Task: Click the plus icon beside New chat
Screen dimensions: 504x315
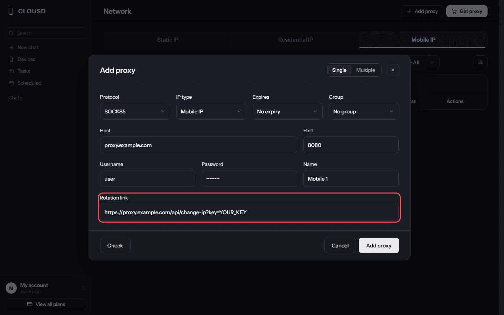Action: tap(11, 47)
